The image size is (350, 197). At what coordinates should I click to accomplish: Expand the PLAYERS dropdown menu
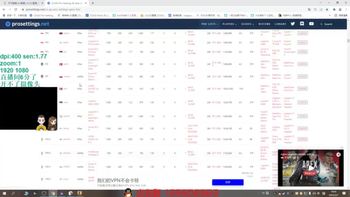pos(229,24)
